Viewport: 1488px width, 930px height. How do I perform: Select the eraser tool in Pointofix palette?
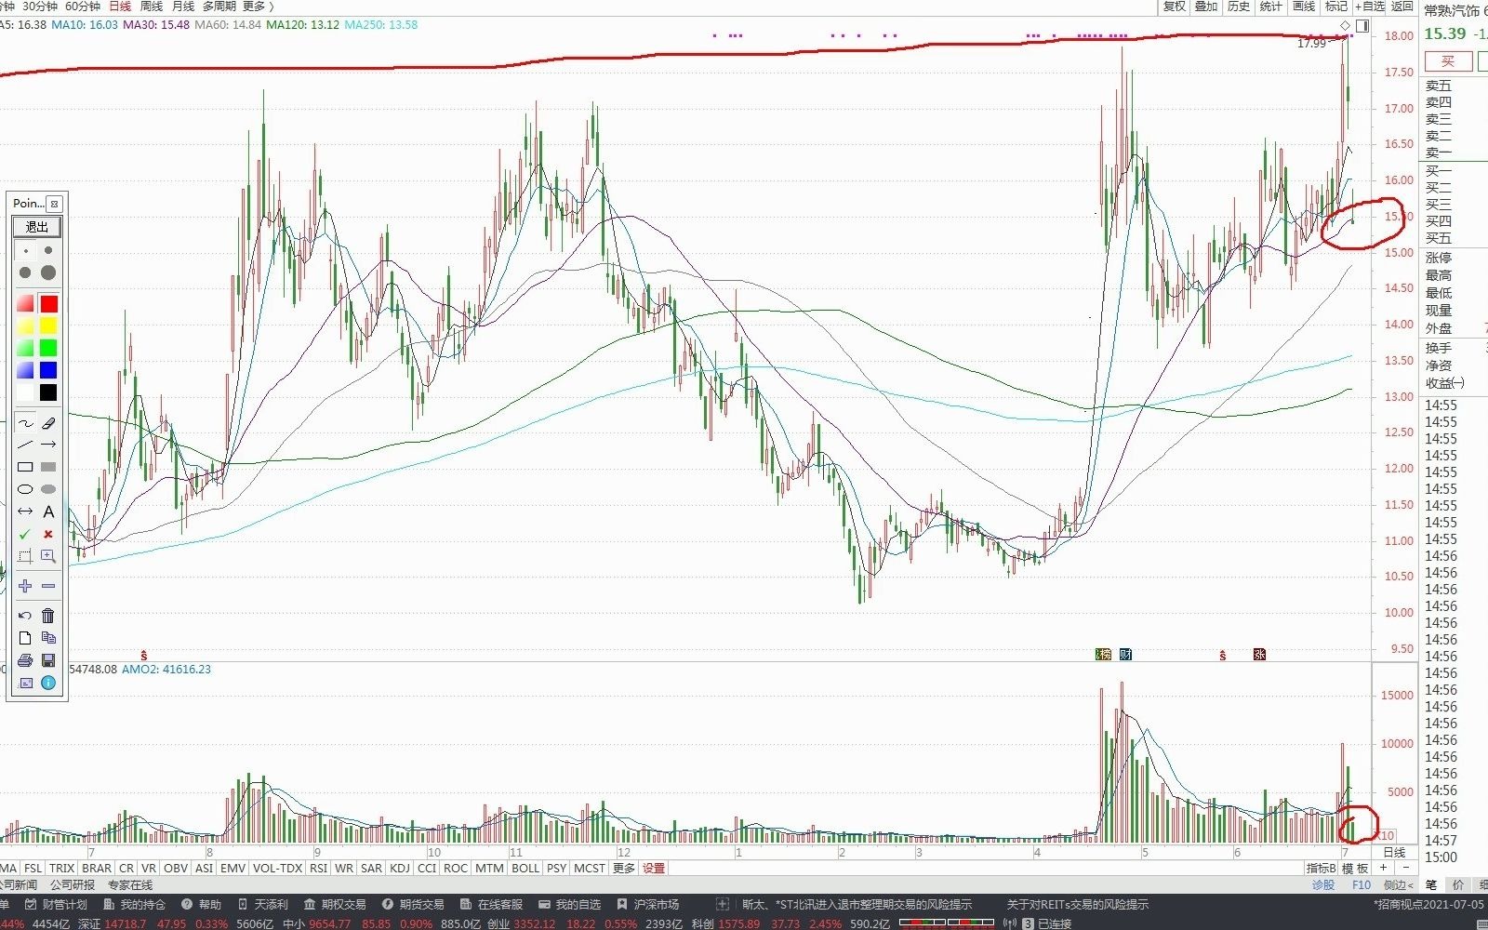tap(48, 423)
